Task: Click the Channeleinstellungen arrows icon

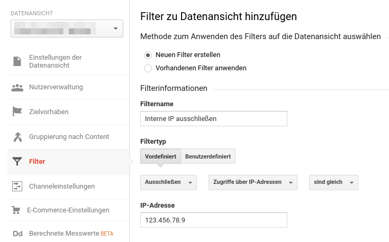Action: 17,186
